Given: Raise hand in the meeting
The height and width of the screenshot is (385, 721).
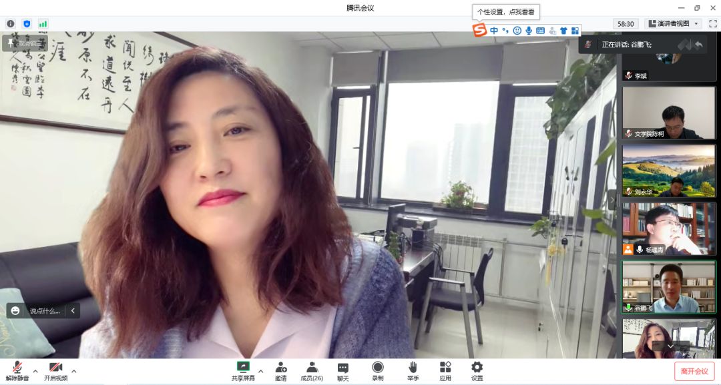Looking at the screenshot, I should [x=413, y=367].
